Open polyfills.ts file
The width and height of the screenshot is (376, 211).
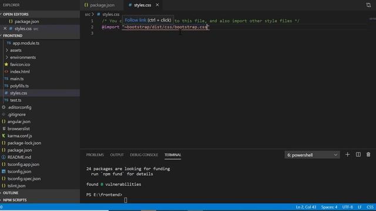coord(19,86)
